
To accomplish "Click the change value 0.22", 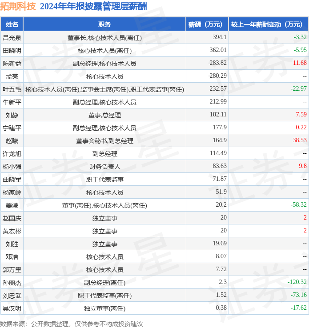I will (x=301, y=127).
